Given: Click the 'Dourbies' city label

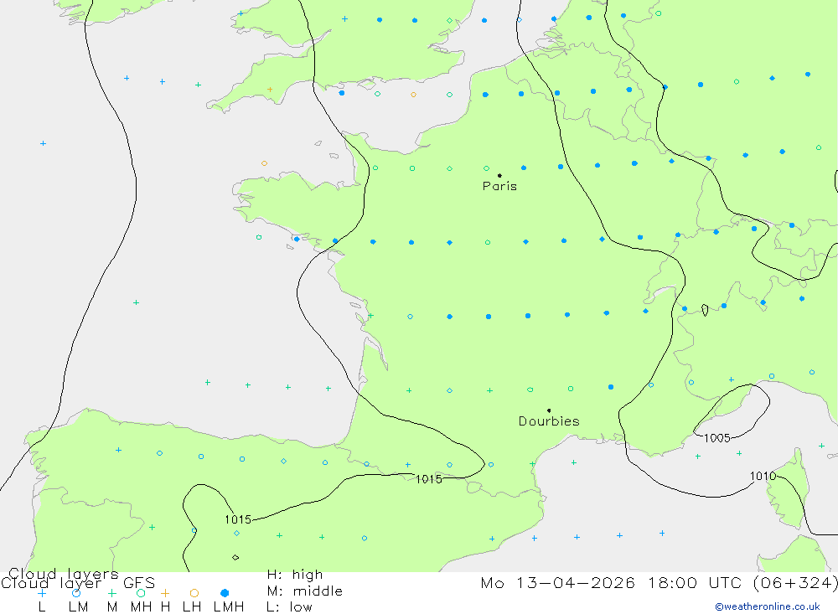Looking at the screenshot, I should [549, 421].
